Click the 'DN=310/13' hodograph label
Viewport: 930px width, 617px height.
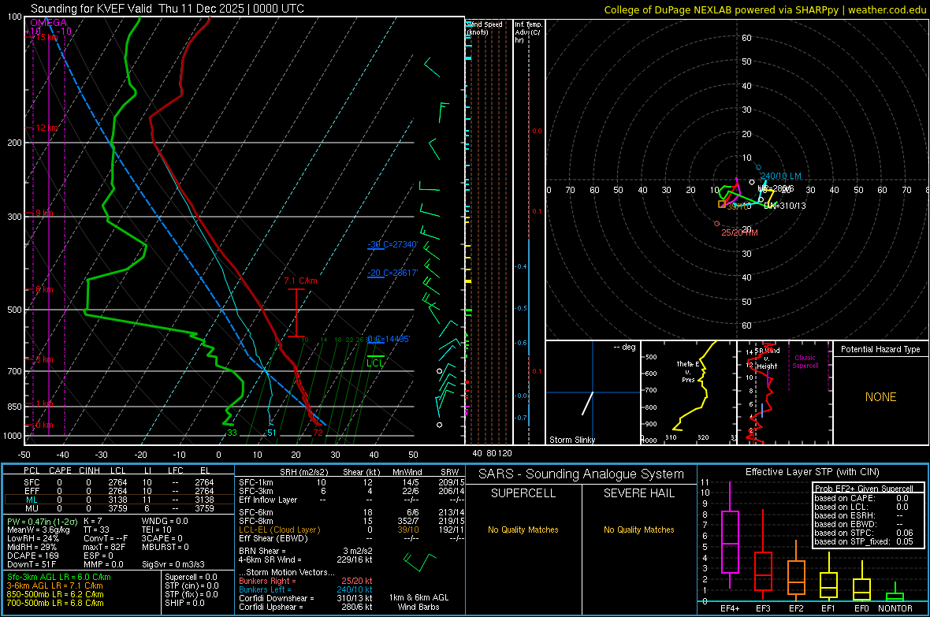pos(785,206)
